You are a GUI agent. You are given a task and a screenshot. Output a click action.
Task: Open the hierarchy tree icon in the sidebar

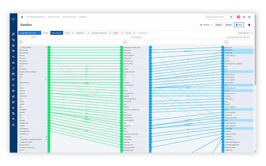point(13,40)
